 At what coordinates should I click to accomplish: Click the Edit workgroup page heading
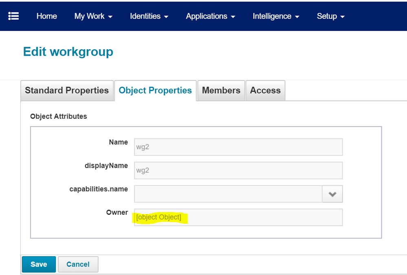click(68, 52)
